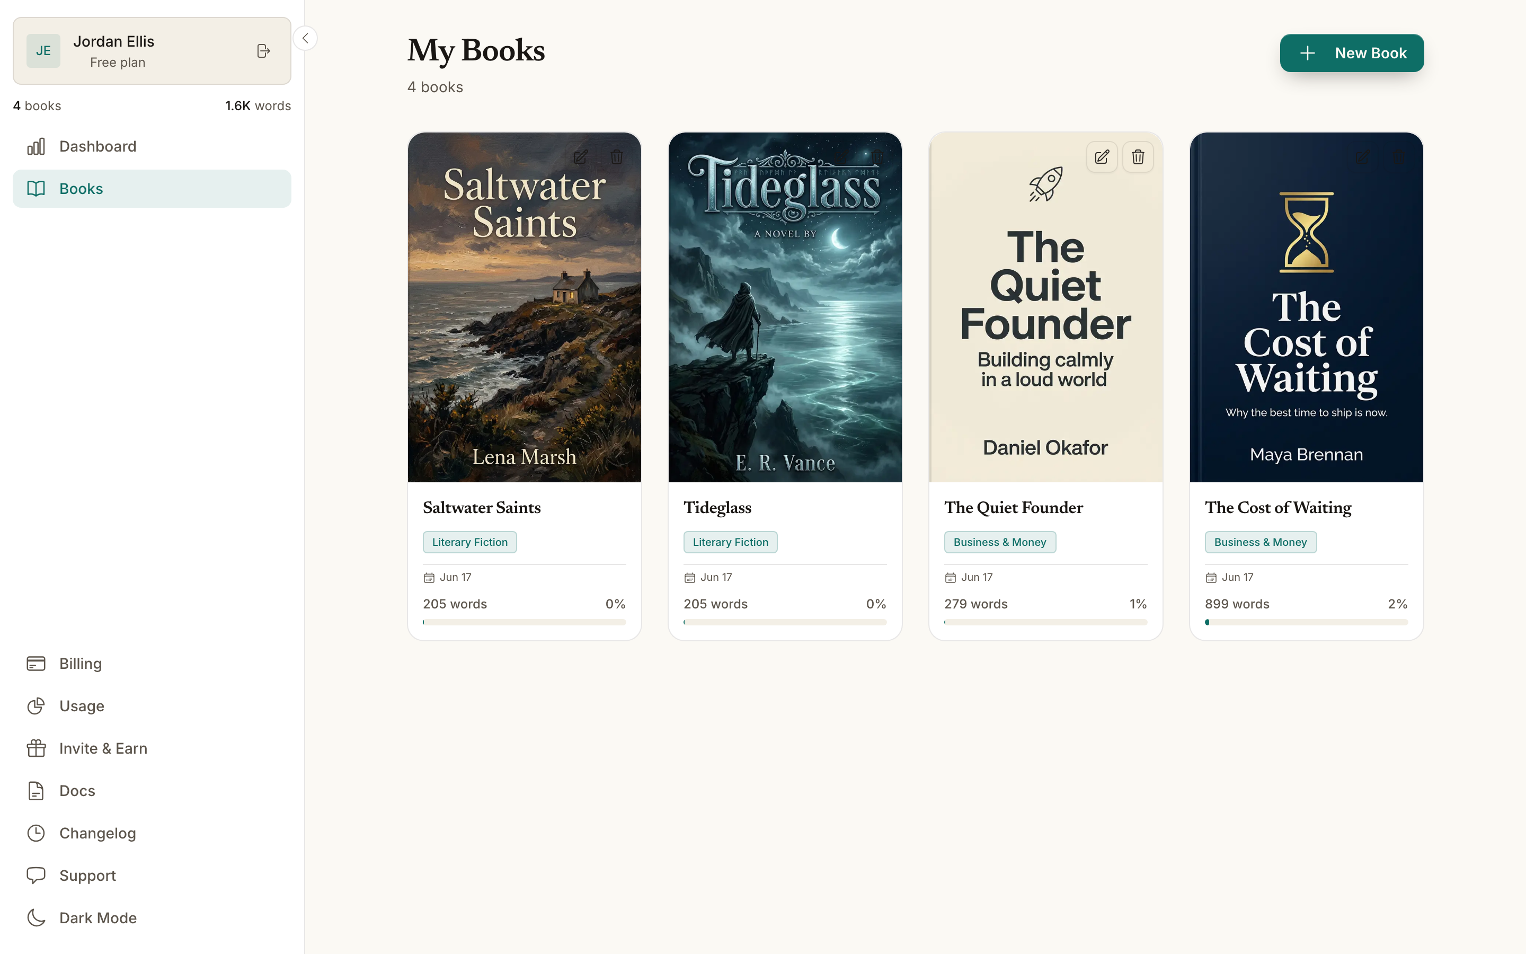
Task: Edit the Saltwater Saints book
Action: [x=580, y=157]
